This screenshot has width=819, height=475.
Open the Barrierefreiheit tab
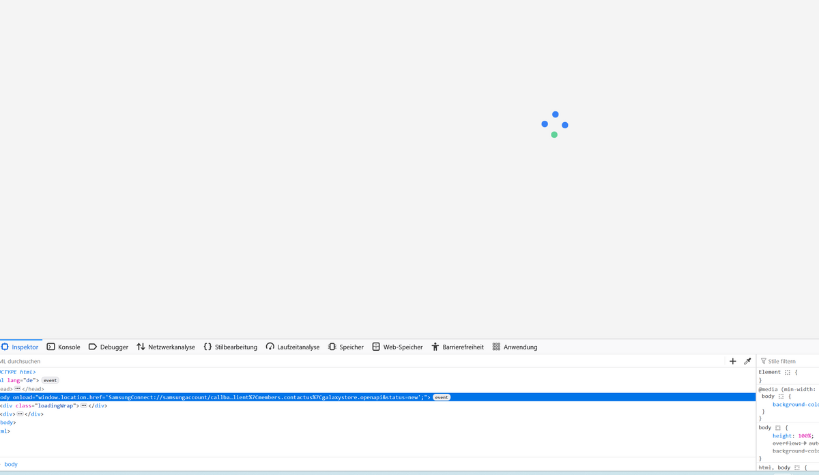(x=457, y=347)
